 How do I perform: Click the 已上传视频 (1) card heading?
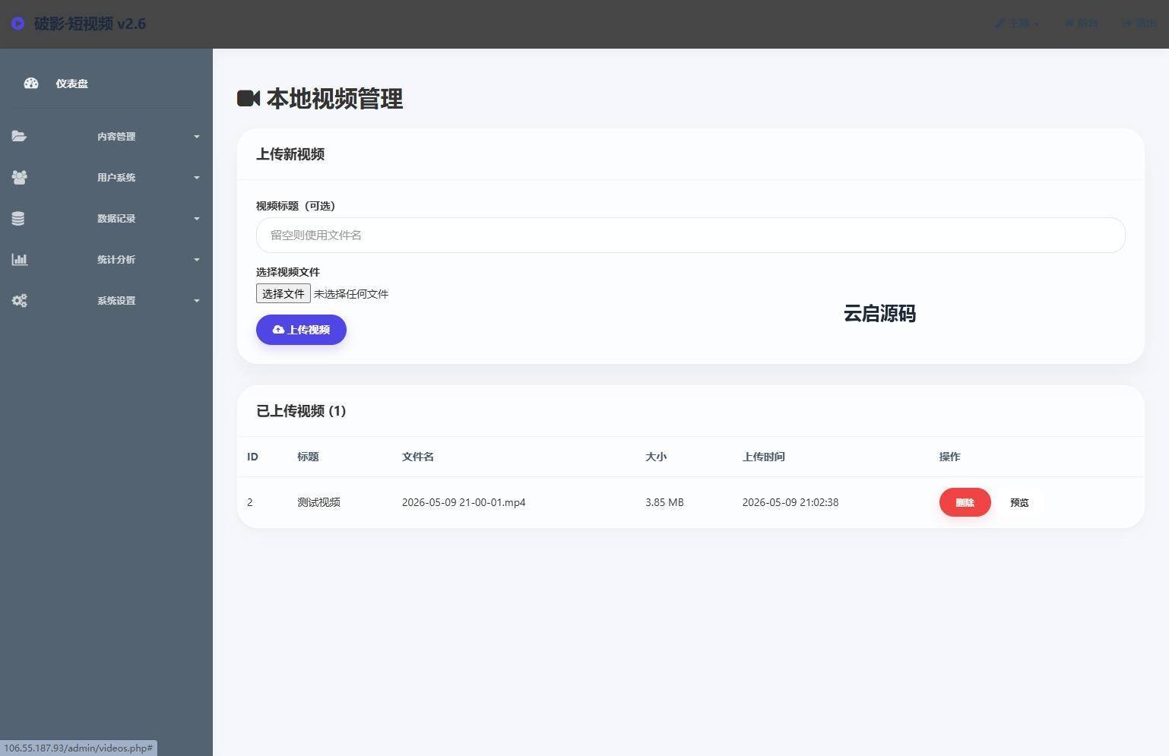[301, 411]
